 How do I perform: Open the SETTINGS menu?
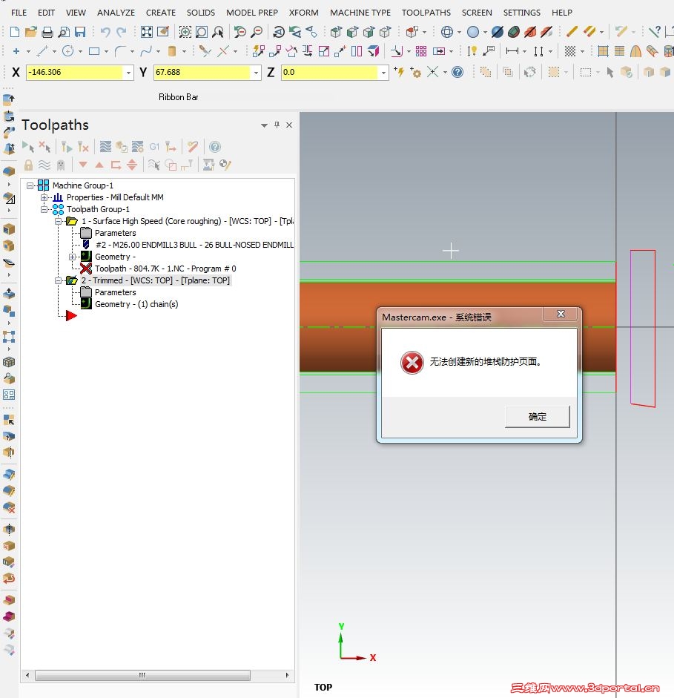coord(522,13)
